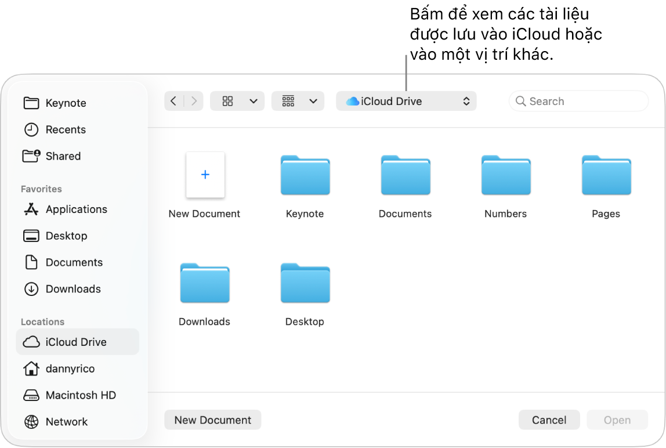Select Documents under Favorites
666x448 pixels.
(x=75, y=262)
